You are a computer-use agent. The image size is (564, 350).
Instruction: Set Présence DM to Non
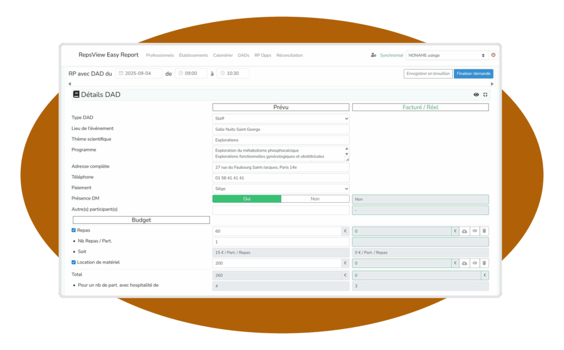315,199
